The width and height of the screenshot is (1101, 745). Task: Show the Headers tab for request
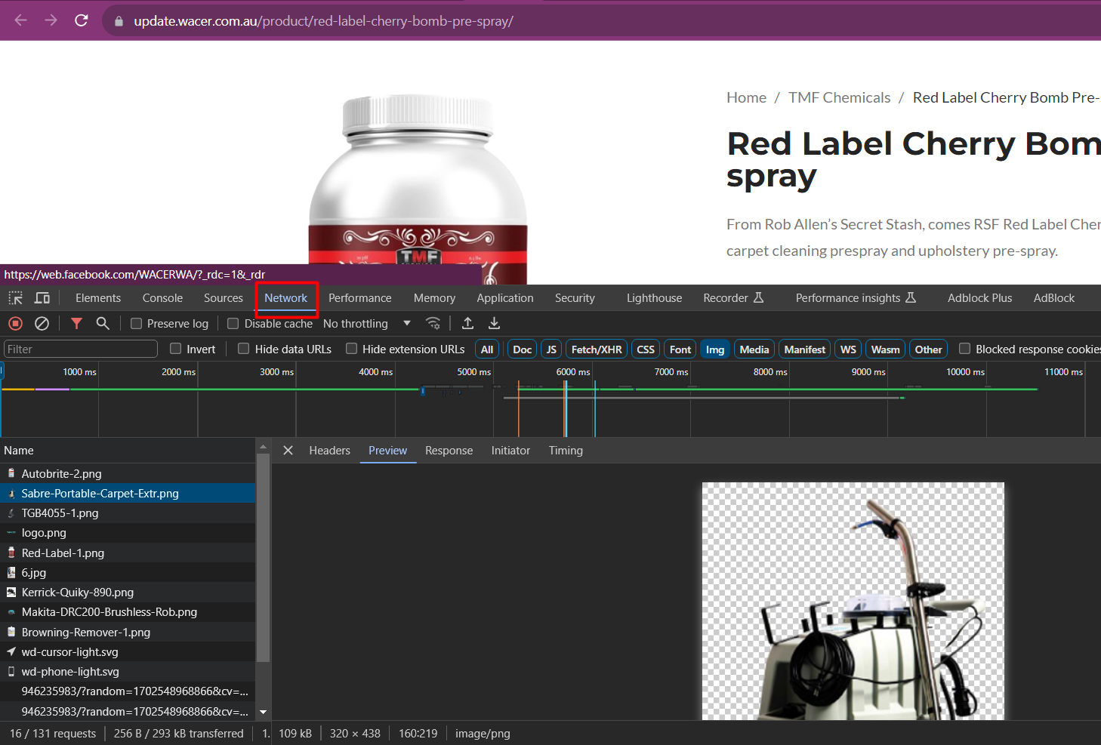[330, 451]
